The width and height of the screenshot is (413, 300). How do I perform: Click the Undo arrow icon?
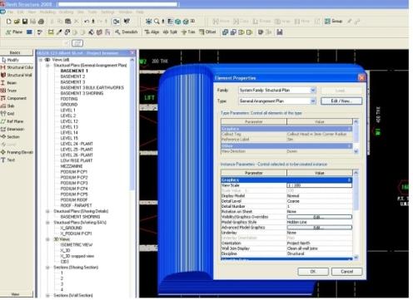[x=87, y=22]
